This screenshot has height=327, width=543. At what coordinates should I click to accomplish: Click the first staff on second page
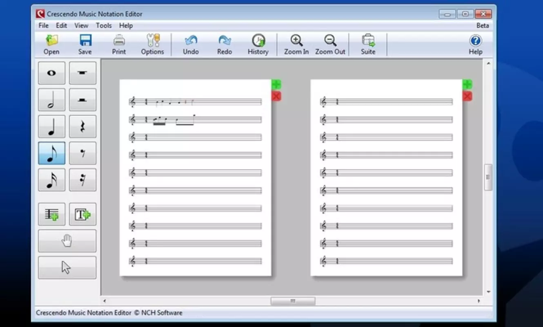pyautogui.click(x=386, y=102)
